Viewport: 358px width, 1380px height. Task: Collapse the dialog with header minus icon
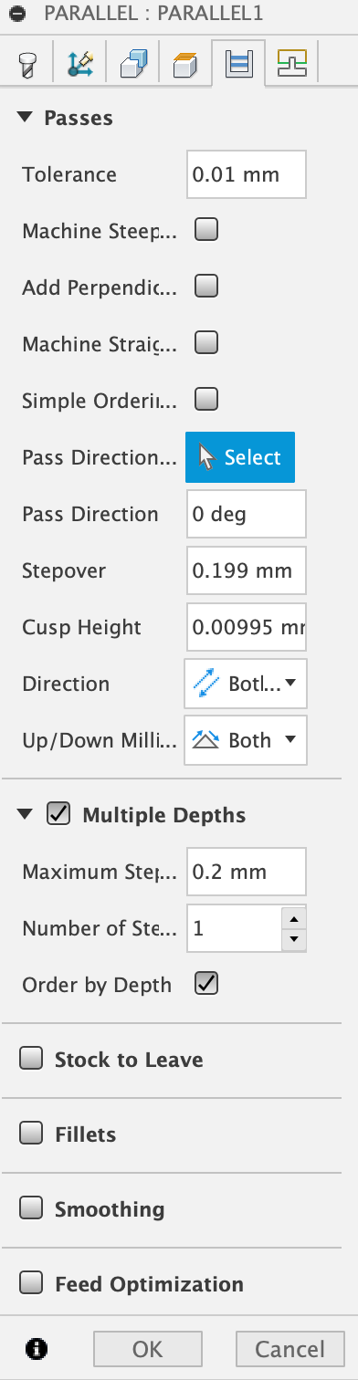18,17
